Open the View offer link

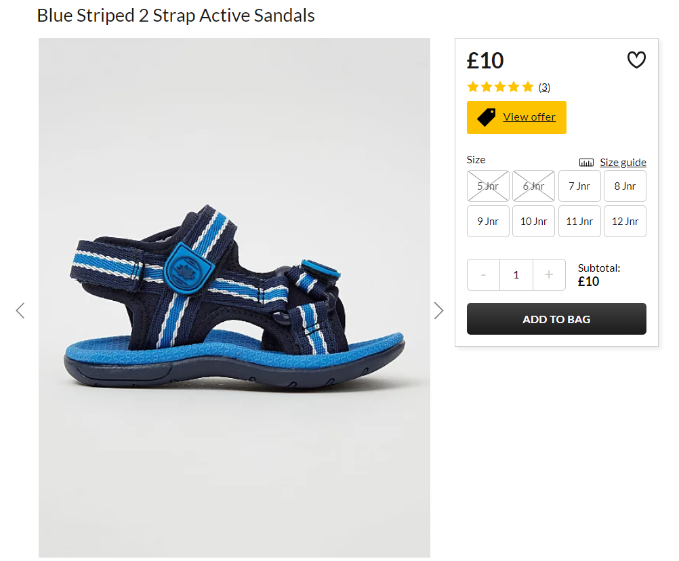point(529,117)
